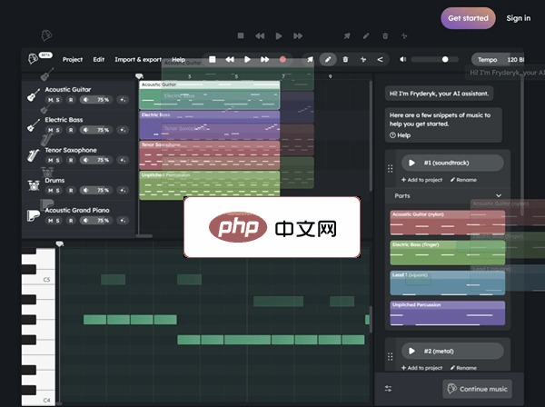
Task: Arm the Drums track with R
Action: pos(71,191)
